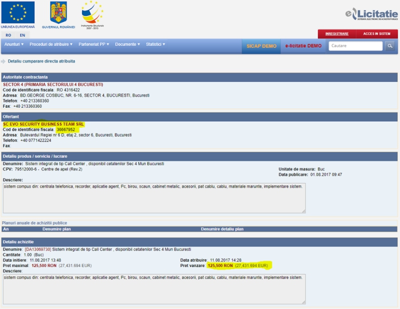Click the Bulevardul Regiei address line
The width and height of the screenshot is (400, 309).
[x=76, y=135]
